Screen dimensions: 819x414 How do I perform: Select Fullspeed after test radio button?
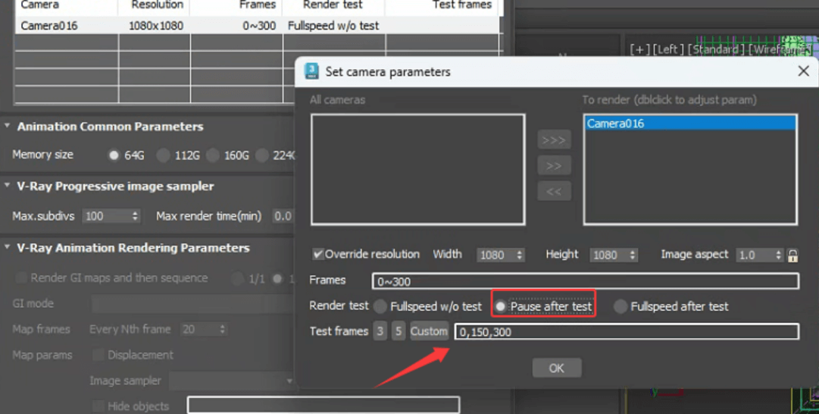point(620,306)
